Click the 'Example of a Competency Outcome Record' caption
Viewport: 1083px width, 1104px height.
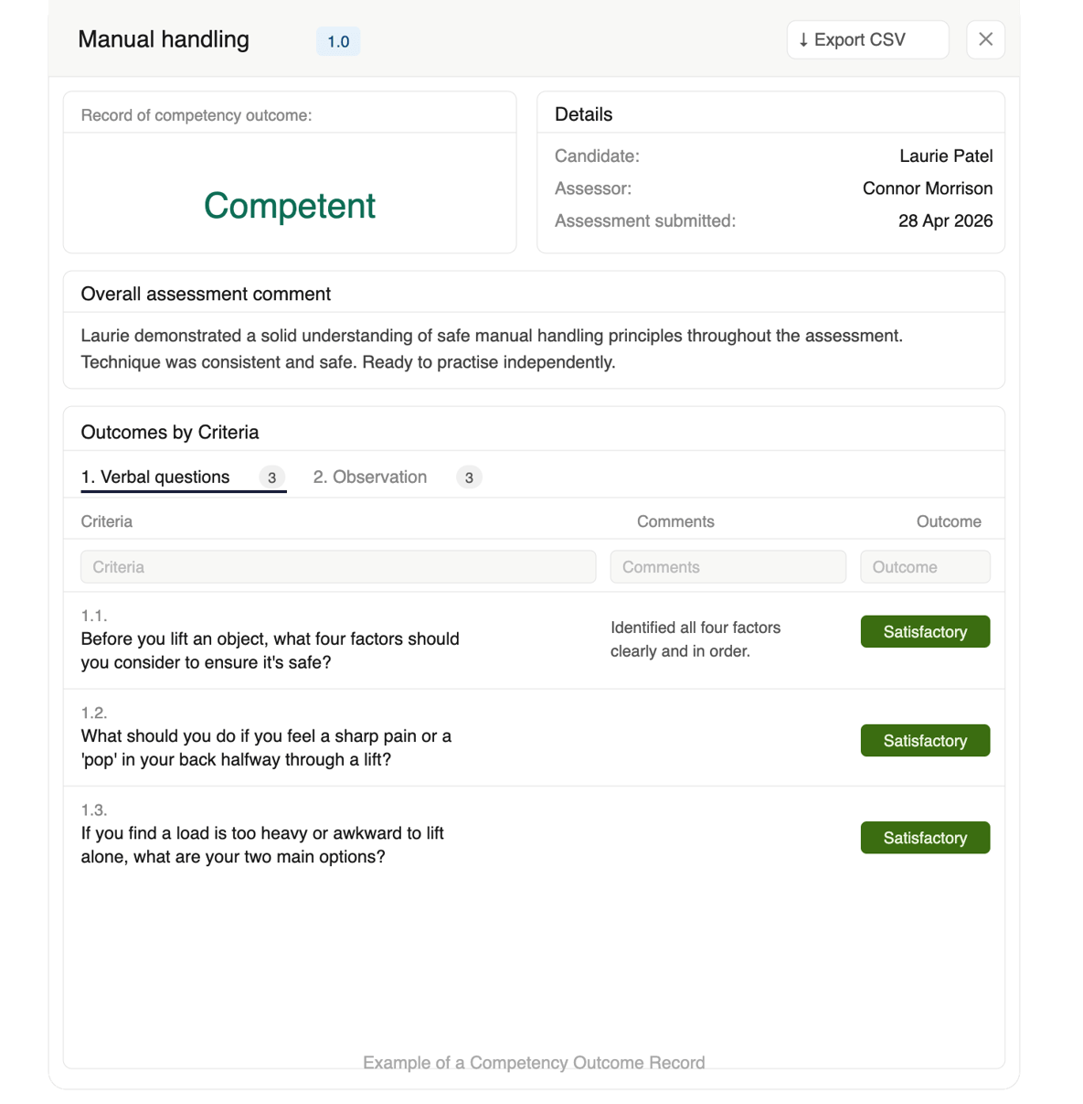pos(534,1062)
